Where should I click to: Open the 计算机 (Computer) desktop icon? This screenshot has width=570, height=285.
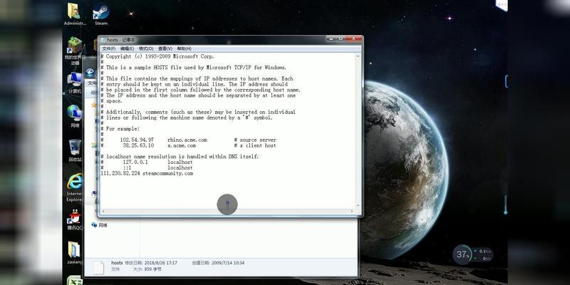[x=75, y=83]
